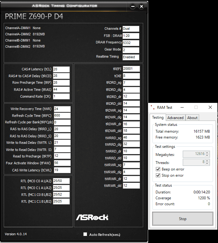Open the About tab in RAM Test
218x243 pixels.
coord(192,118)
